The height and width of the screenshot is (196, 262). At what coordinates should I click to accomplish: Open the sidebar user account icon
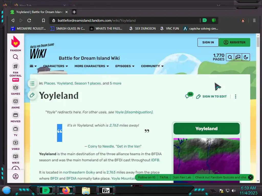(x=16, y=176)
